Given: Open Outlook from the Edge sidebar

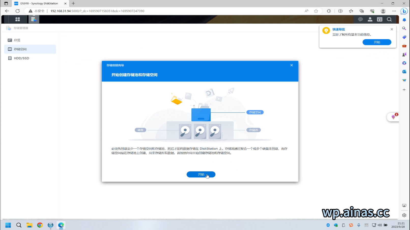Looking at the screenshot, I should pos(404,71).
